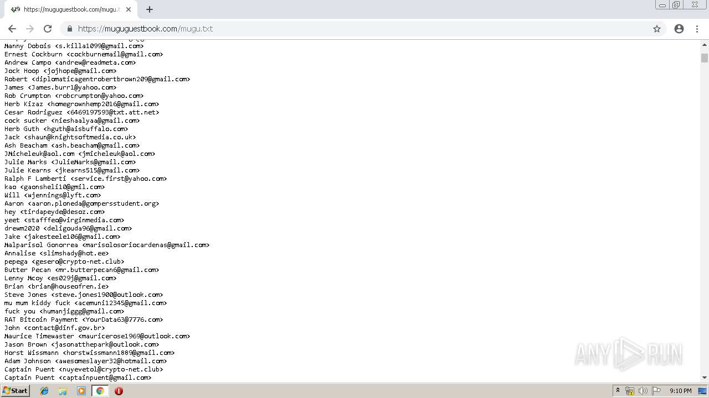Open Windows Media Player taskbar icon
This screenshot has width=709, height=398.
pos(81,391)
